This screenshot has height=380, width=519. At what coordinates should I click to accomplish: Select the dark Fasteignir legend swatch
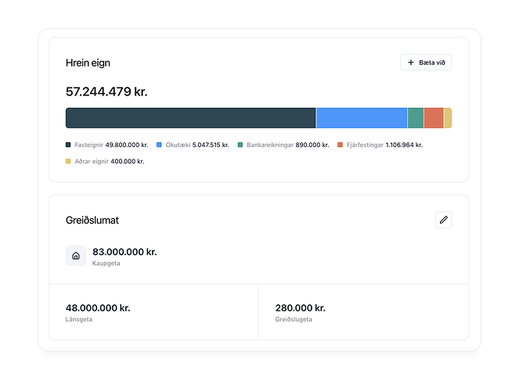click(69, 145)
